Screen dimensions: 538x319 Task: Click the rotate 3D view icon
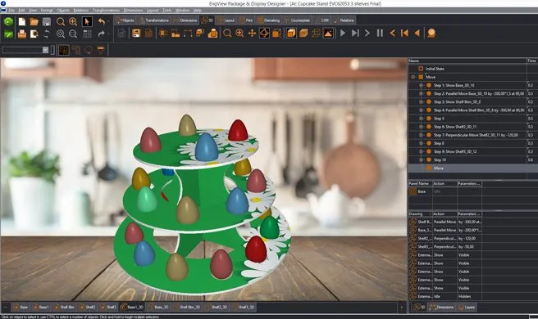pyautogui.click(x=264, y=34)
